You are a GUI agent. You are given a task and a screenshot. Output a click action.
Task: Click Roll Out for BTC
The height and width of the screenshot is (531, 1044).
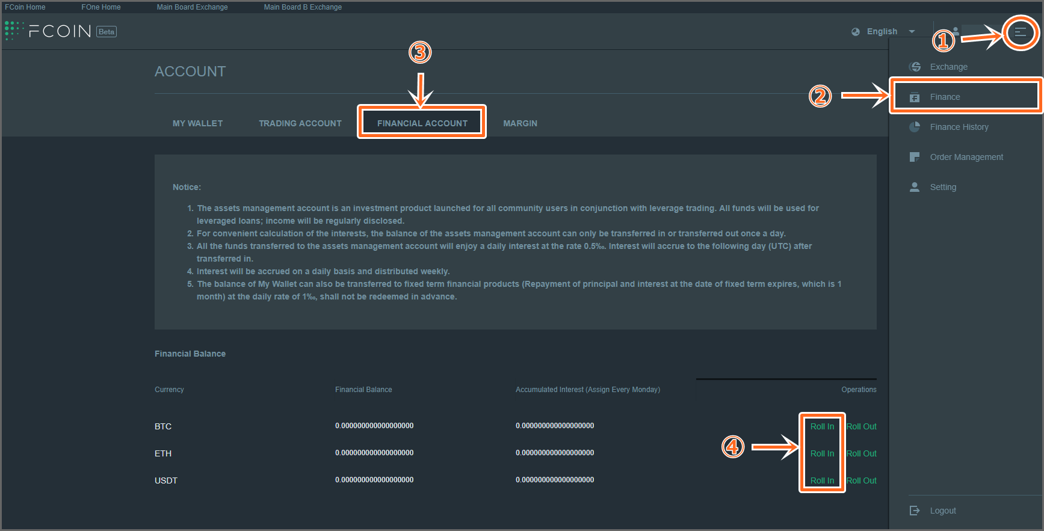point(862,426)
